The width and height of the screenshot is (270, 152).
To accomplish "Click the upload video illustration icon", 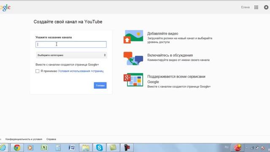I will click(x=133, y=37).
